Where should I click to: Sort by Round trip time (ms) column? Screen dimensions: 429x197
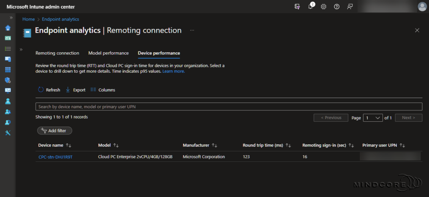(x=267, y=146)
